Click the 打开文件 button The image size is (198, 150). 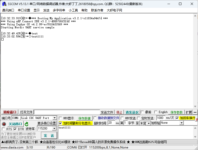click(26, 112)
